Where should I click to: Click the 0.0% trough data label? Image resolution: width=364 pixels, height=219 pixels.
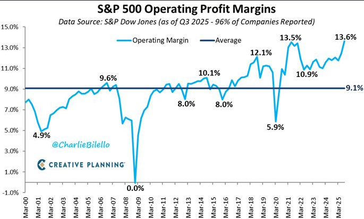136,188
